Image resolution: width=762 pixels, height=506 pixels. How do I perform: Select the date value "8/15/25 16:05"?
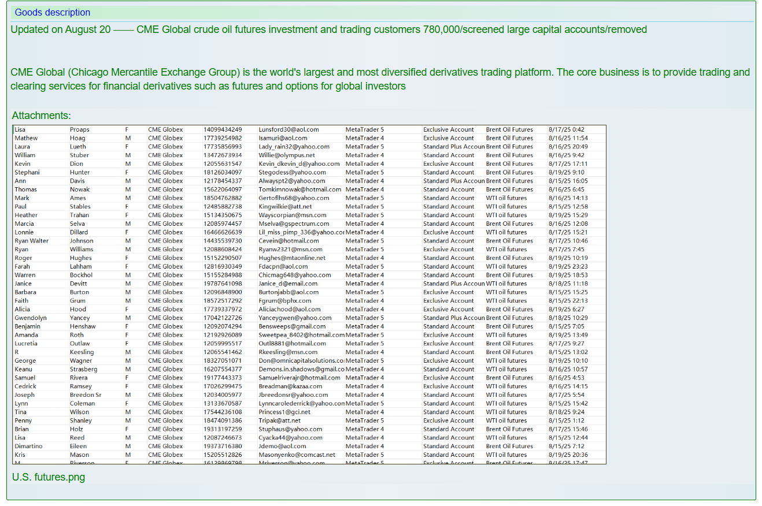[x=568, y=181]
